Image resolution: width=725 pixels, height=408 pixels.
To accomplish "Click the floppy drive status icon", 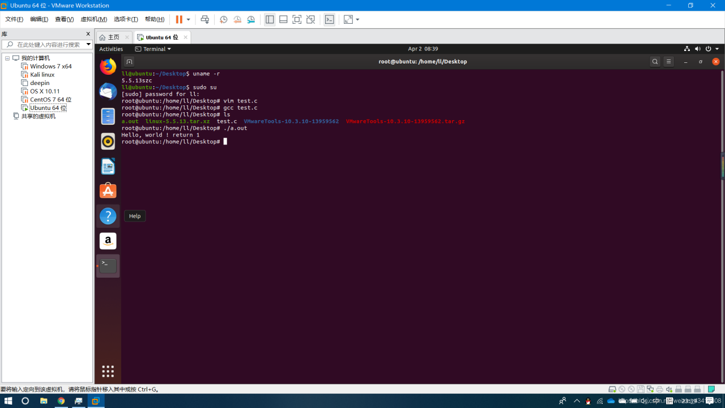I will coord(641,389).
